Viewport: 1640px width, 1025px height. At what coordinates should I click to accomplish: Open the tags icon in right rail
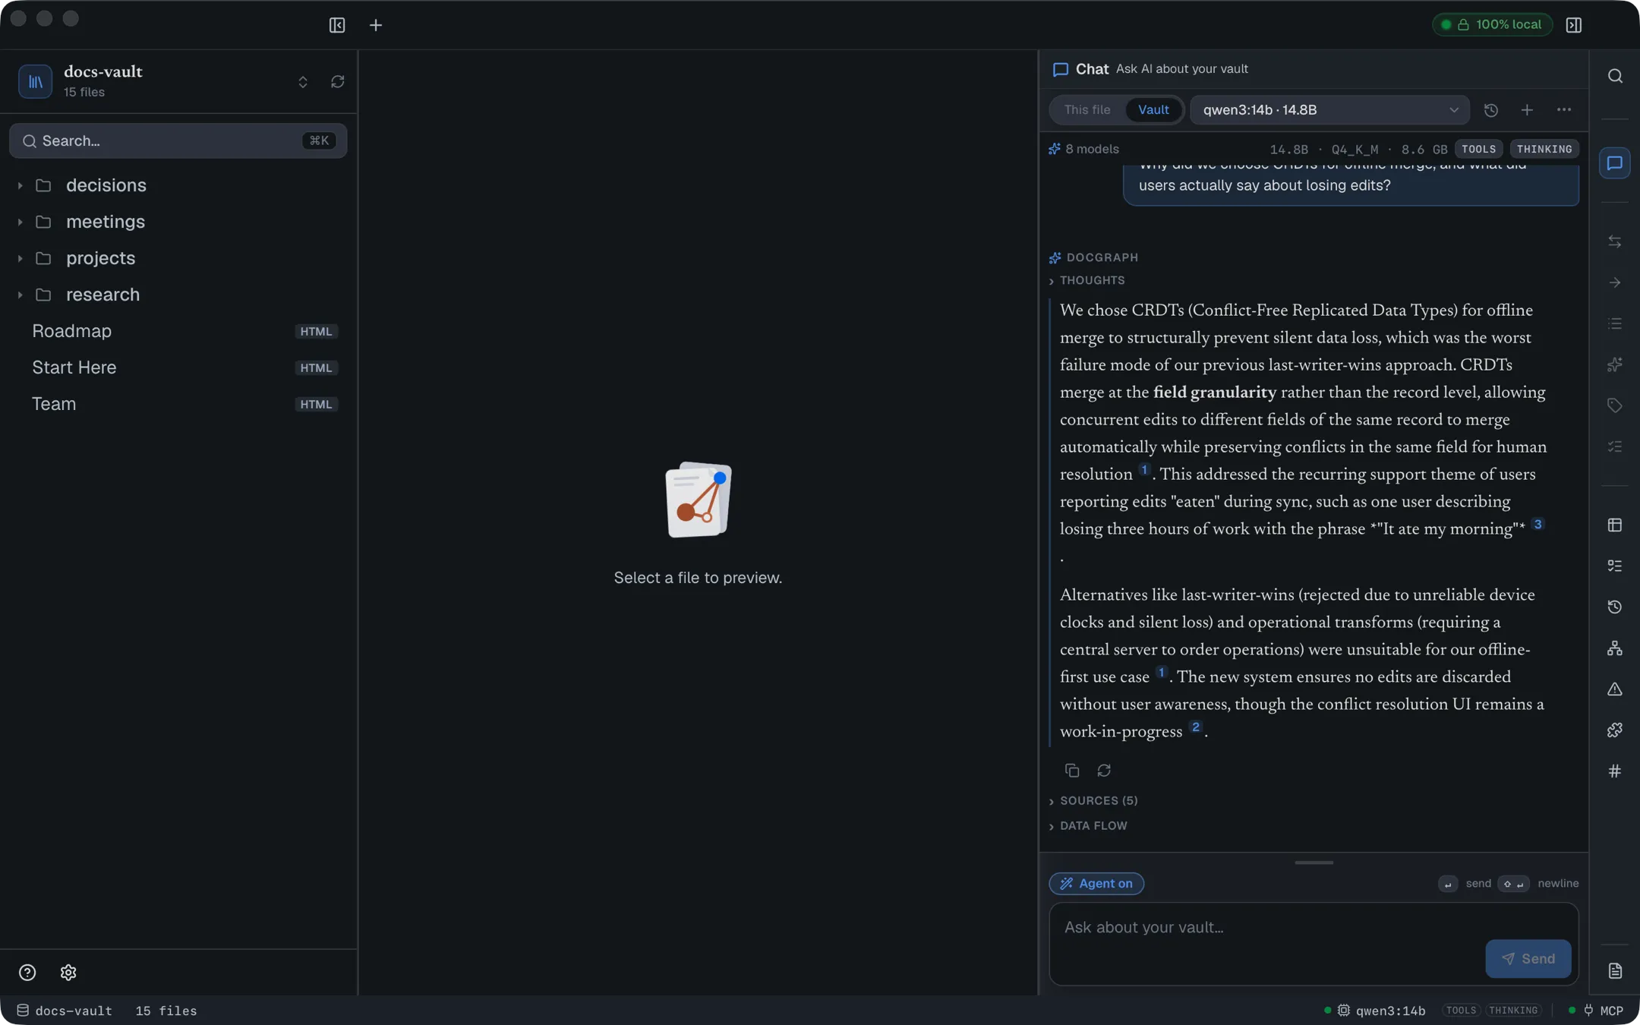point(1615,405)
